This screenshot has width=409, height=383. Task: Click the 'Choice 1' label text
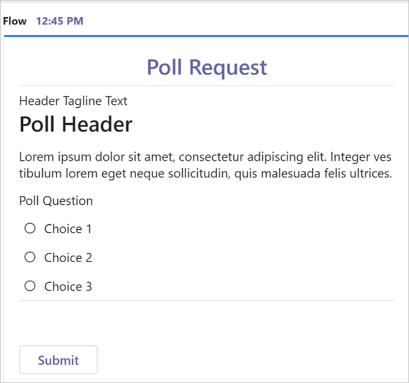coord(68,229)
